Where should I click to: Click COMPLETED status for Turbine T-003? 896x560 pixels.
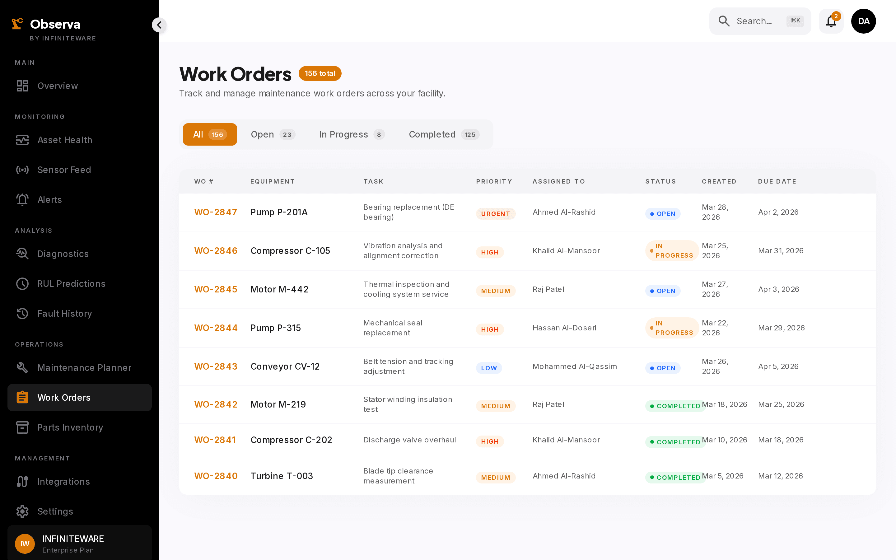coord(675,478)
